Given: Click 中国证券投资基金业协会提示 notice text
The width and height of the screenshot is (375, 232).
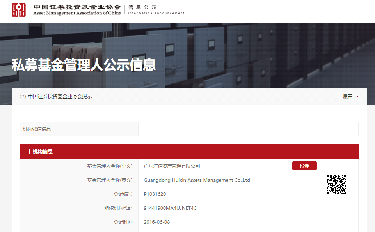Looking at the screenshot, I should click(60, 97).
